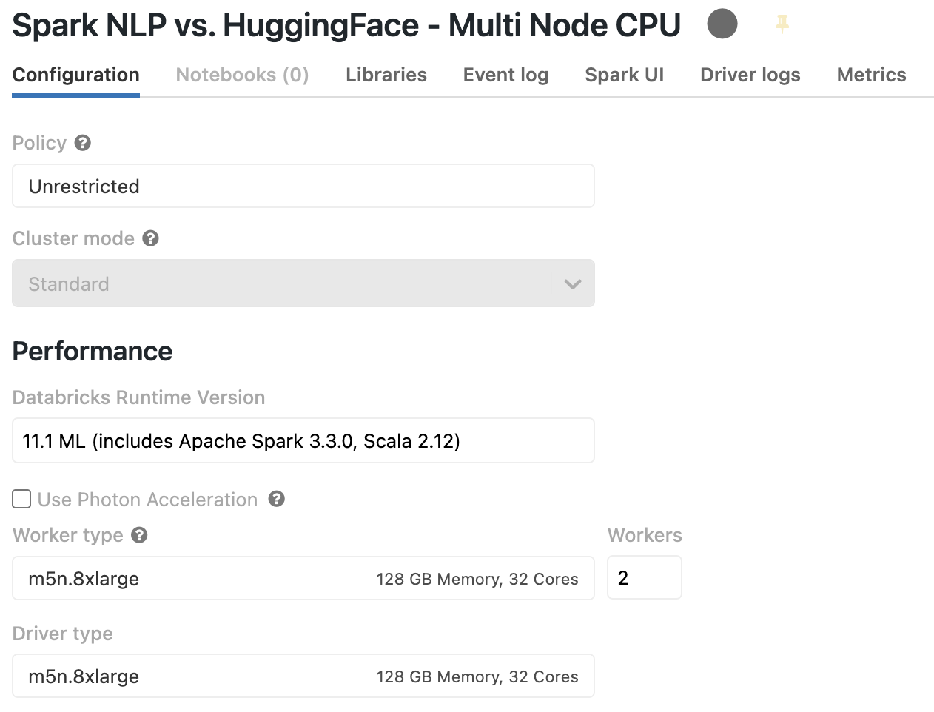934x712 pixels.
Task: Select the Metrics tab
Action: pyautogui.click(x=871, y=75)
